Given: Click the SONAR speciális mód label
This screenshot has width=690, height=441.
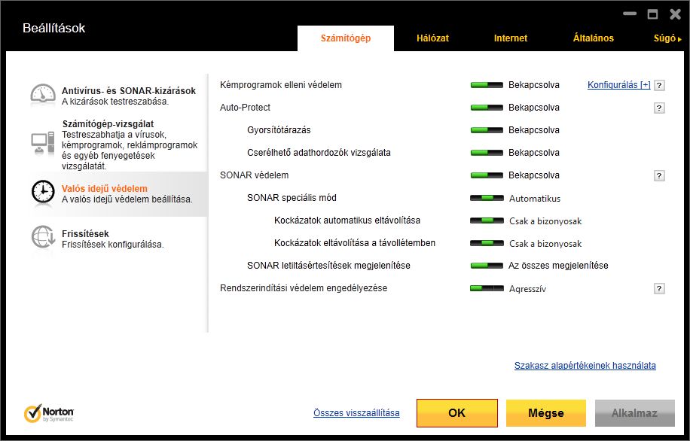Looking at the screenshot, I should (292, 198).
